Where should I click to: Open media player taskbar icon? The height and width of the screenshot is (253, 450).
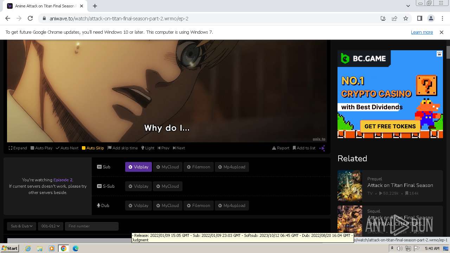(52, 248)
